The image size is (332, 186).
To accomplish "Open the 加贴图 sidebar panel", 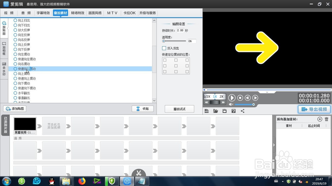I will click(4, 28).
